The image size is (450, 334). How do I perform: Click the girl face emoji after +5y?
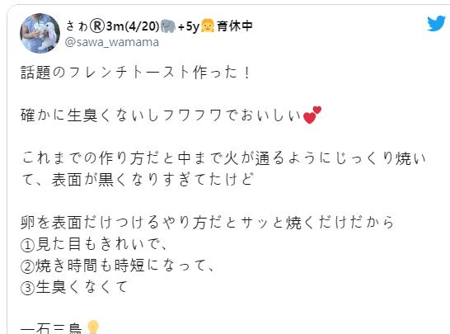click(x=207, y=26)
